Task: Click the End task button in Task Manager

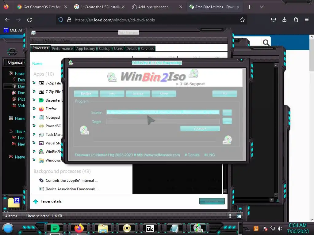Action: click(x=212, y=201)
